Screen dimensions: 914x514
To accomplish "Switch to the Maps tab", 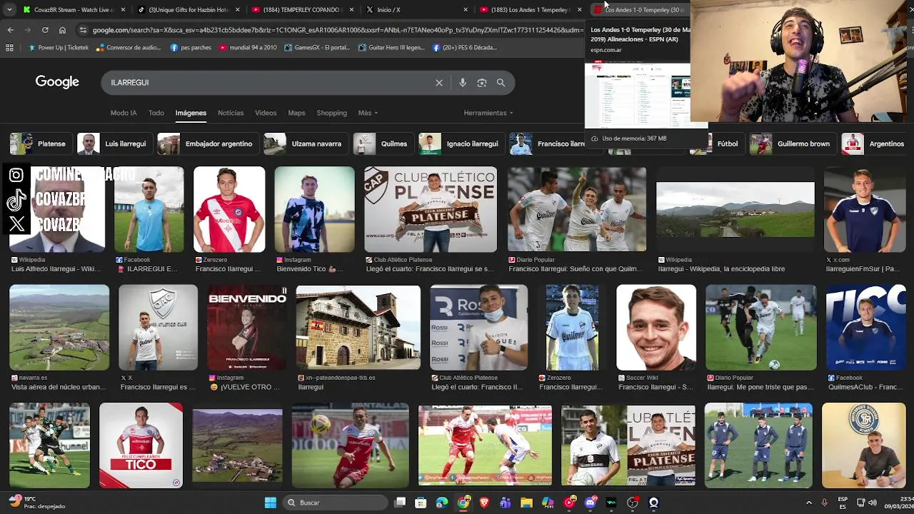I will click(296, 113).
